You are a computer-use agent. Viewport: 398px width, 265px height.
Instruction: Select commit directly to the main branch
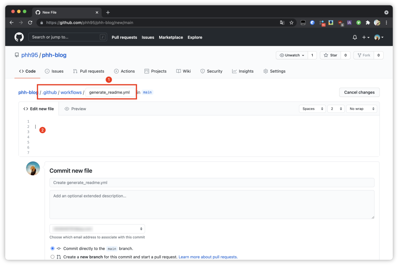coord(52,248)
